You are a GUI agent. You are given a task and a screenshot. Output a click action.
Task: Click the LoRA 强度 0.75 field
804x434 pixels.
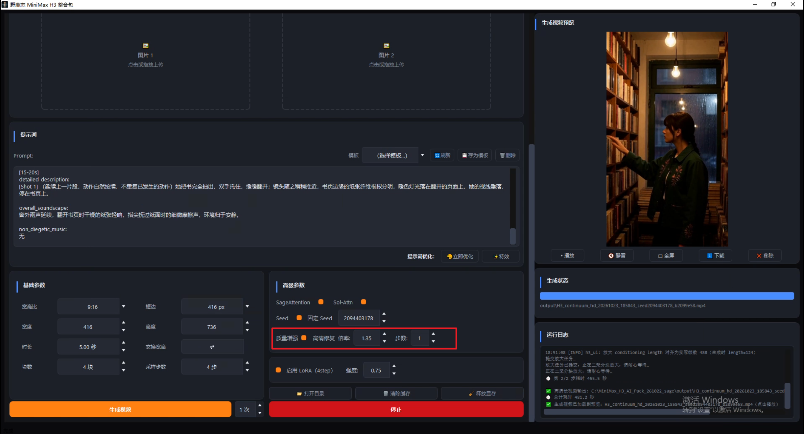tap(376, 370)
